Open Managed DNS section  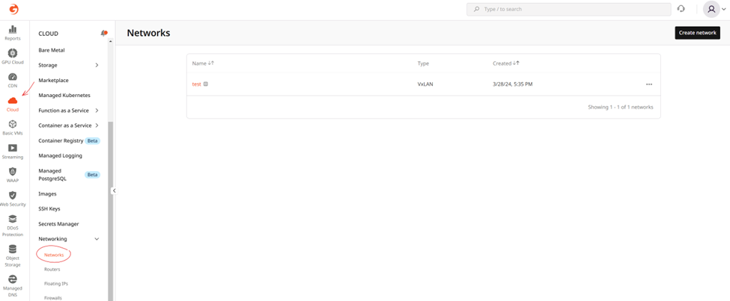pos(13,285)
